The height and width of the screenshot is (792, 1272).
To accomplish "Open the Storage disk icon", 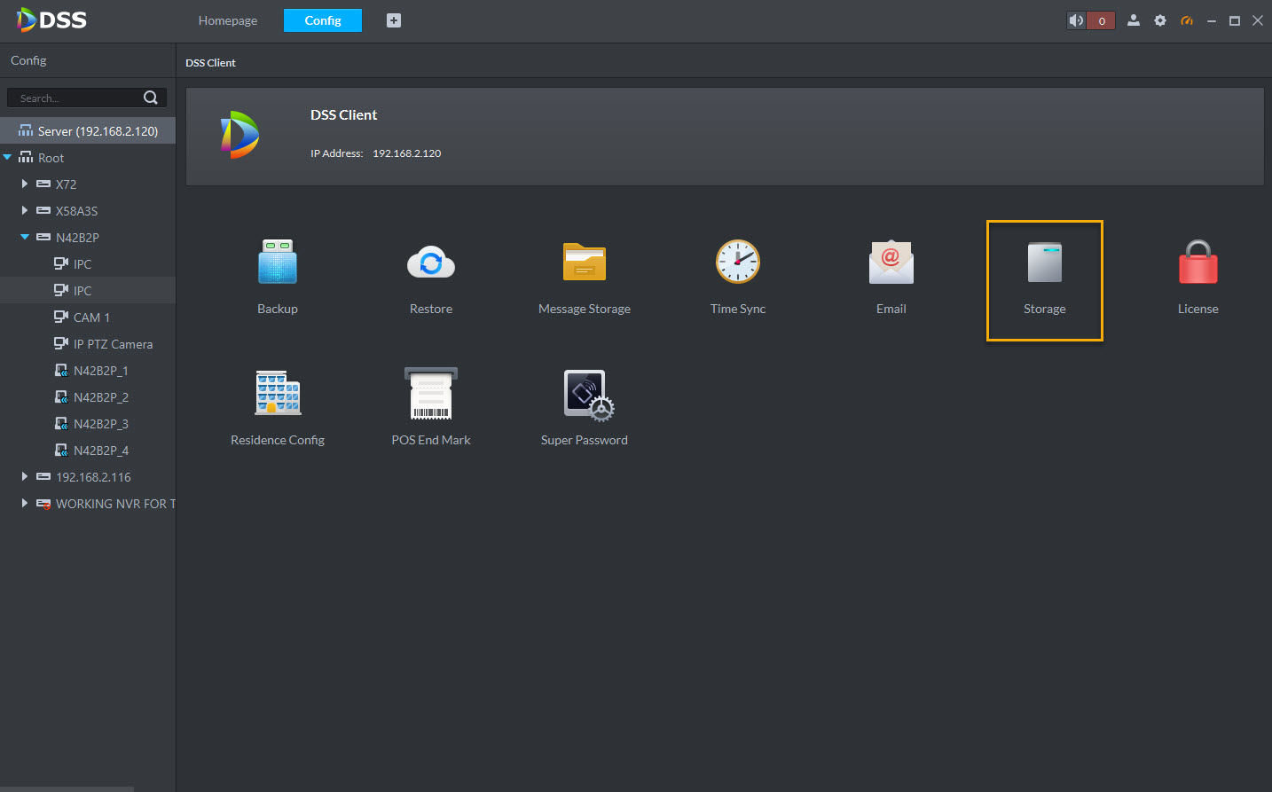I will click(x=1045, y=262).
